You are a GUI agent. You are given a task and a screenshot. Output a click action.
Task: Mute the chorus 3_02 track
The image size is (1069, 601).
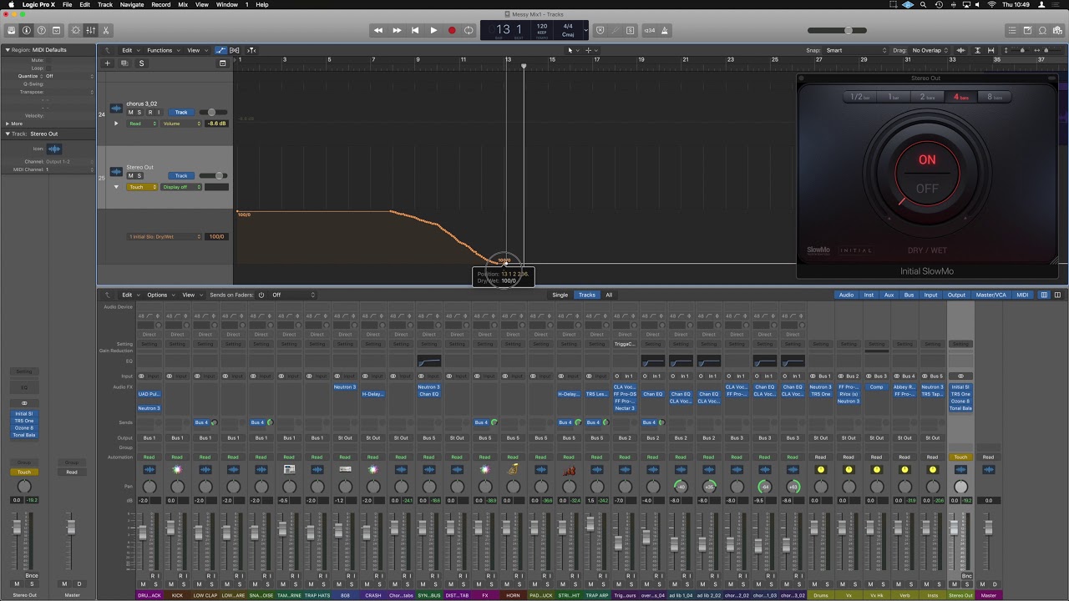point(130,112)
